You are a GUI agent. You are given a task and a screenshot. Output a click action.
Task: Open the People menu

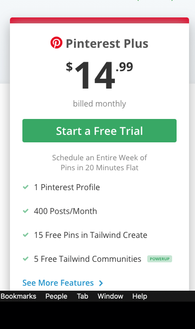56,296
